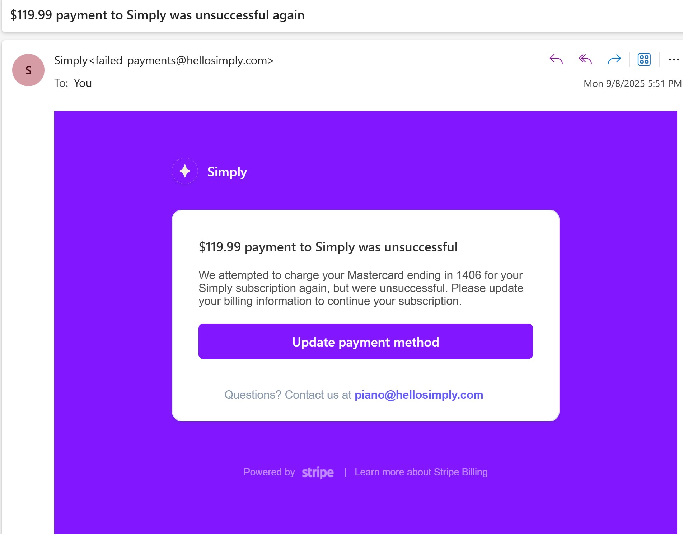Click the Update payment method button

[x=365, y=342]
